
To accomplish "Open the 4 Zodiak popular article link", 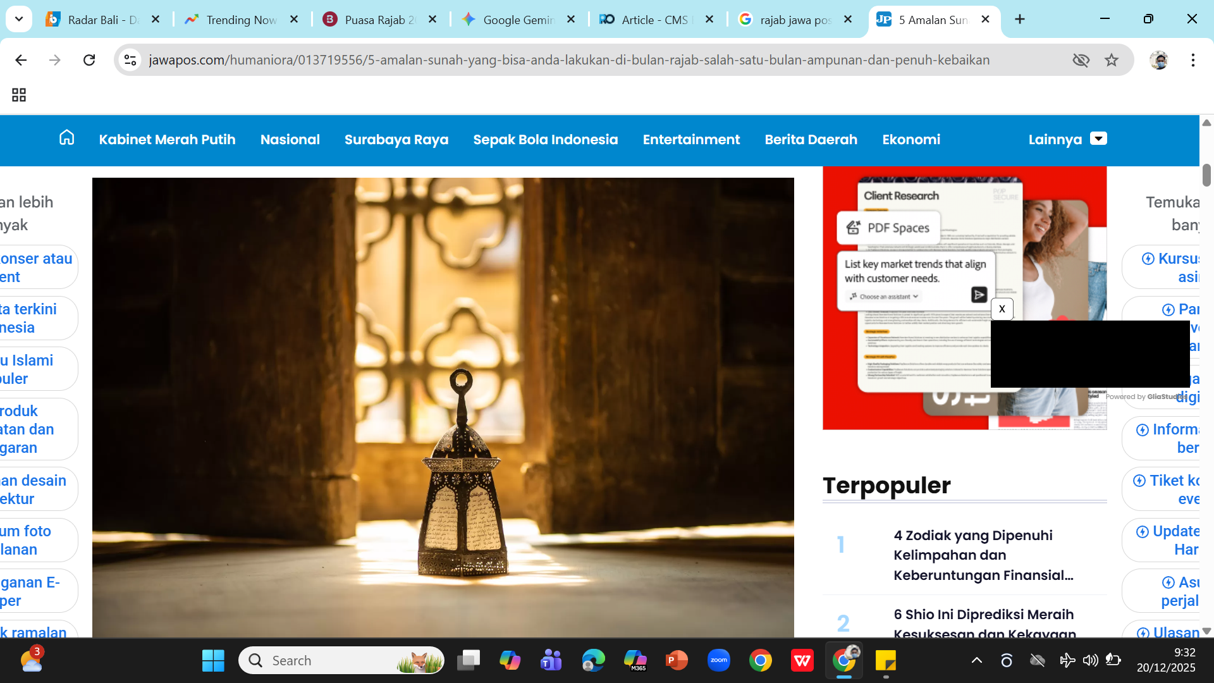I will coord(983,555).
